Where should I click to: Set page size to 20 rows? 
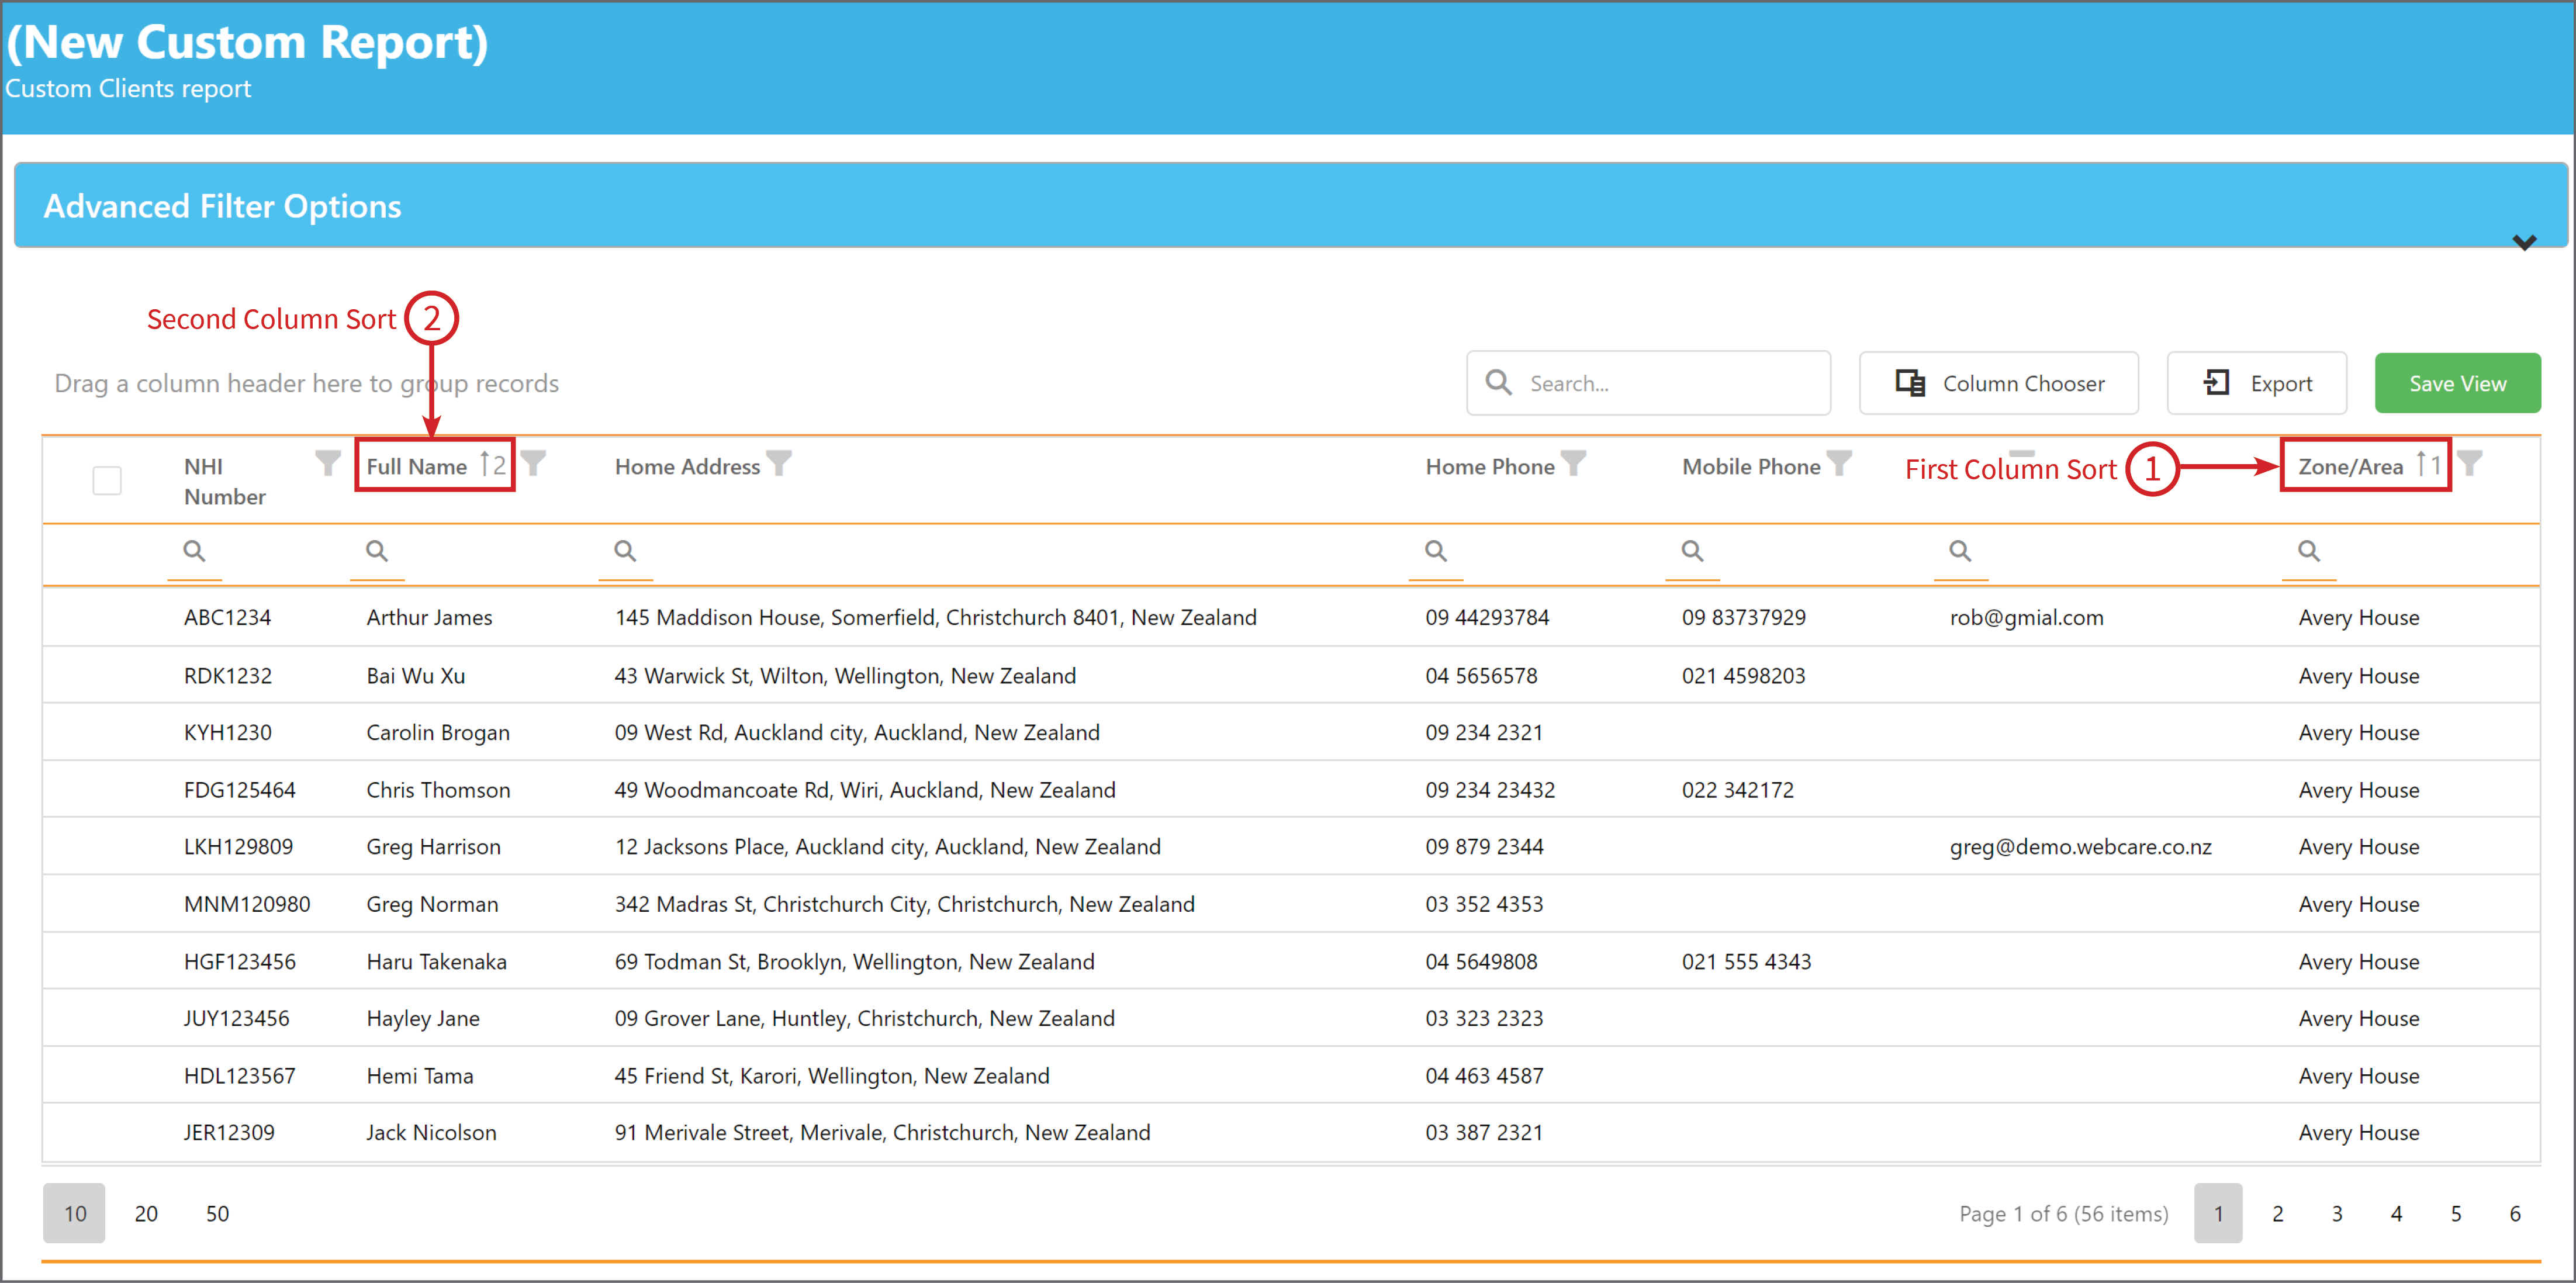coord(146,1213)
